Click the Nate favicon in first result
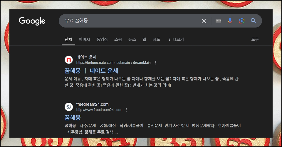282x147 pixels. pyautogui.click(x=69, y=60)
